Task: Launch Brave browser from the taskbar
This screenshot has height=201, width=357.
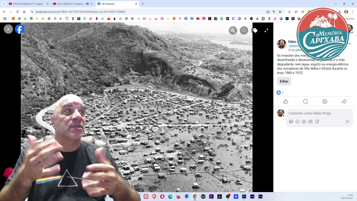Action: tap(154, 197)
